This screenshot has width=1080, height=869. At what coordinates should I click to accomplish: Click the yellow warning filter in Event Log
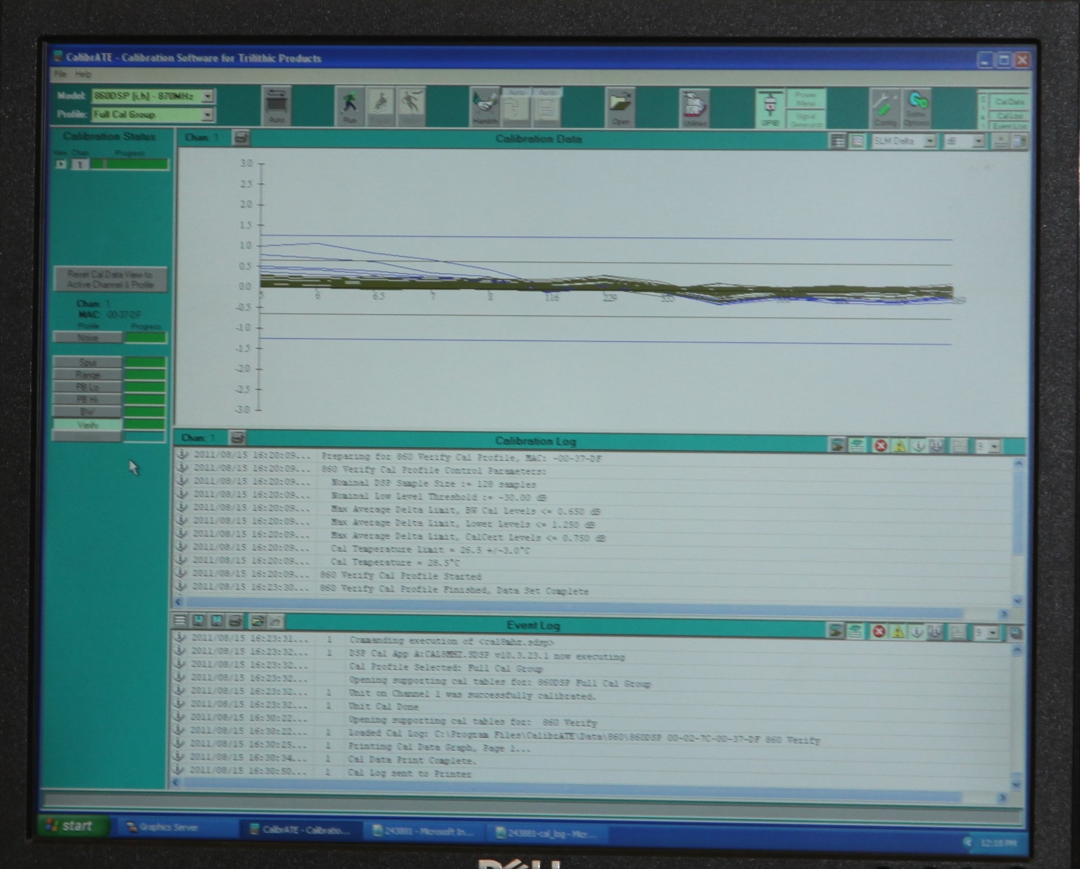(x=898, y=632)
